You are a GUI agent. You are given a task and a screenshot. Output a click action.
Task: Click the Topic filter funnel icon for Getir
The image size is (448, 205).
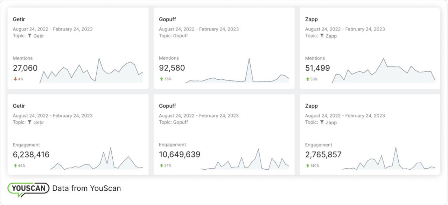point(30,36)
